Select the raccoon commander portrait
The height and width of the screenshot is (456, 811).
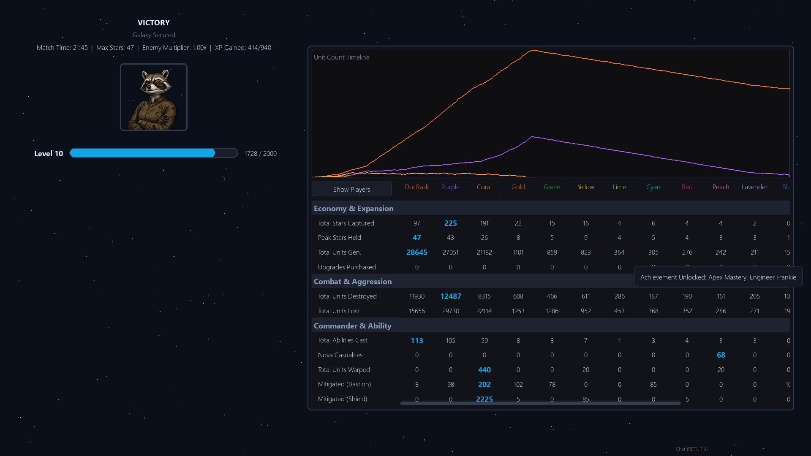pos(154,97)
